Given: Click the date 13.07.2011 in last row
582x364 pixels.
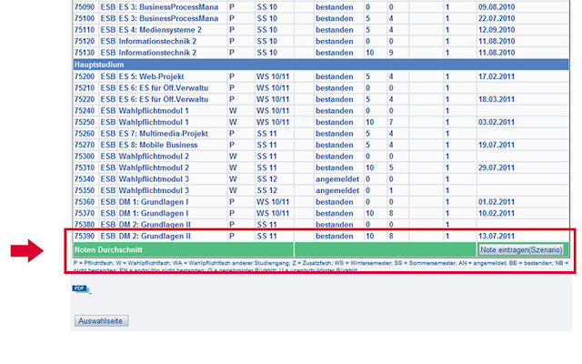Looking at the screenshot, I should pyautogui.click(x=497, y=236).
